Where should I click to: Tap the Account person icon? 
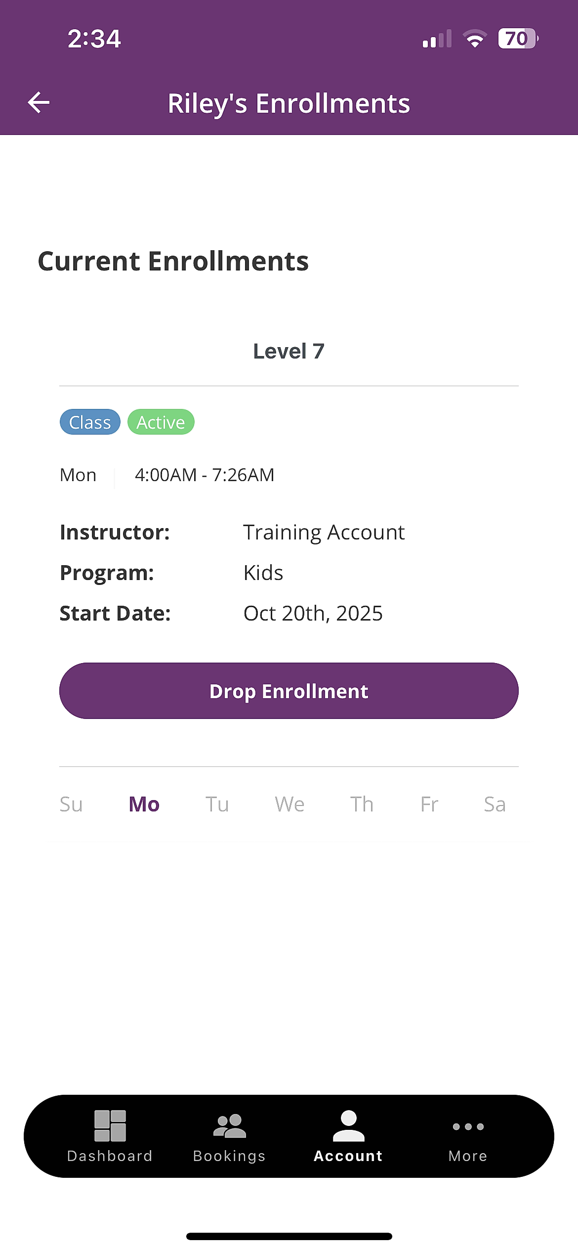coord(348,1126)
